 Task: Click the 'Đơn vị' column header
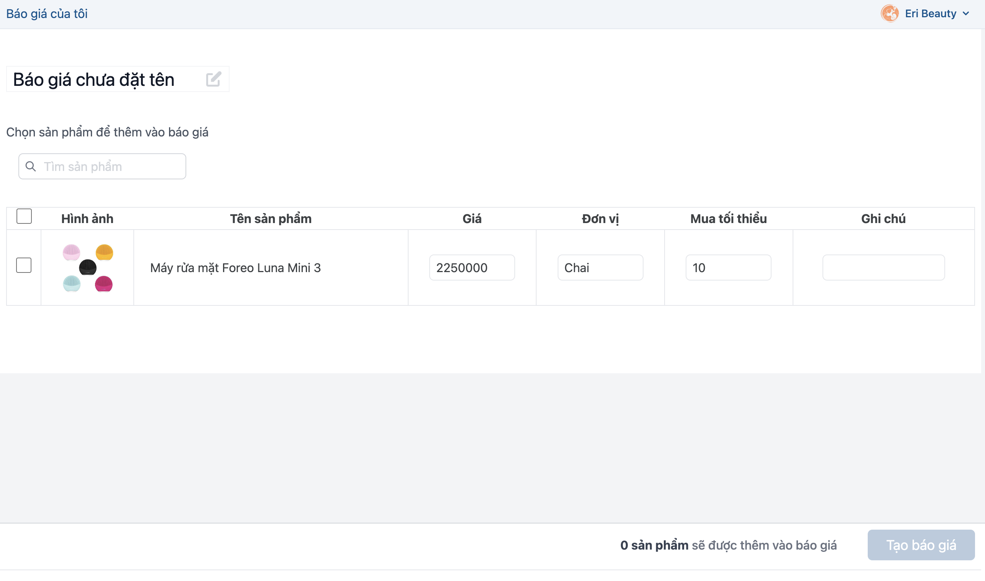point(600,219)
